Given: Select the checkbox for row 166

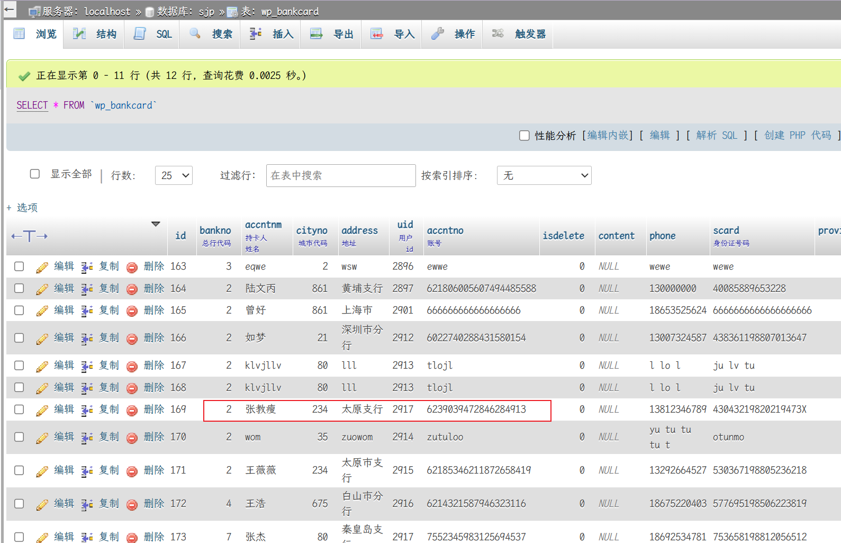Looking at the screenshot, I should pyautogui.click(x=19, y=337).
